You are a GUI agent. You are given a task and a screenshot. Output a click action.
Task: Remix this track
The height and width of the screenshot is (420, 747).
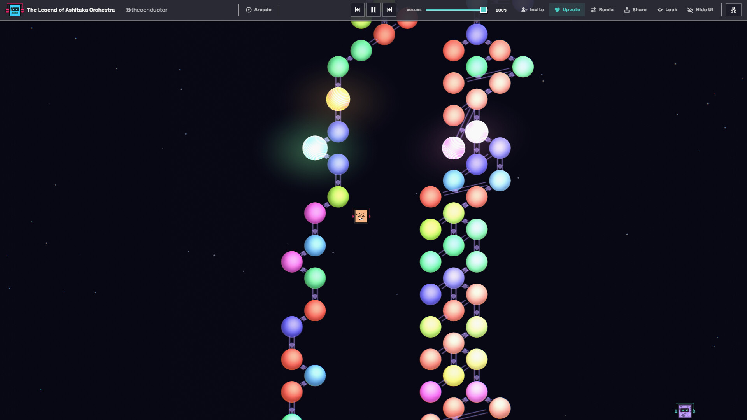[x=602, y=10]
